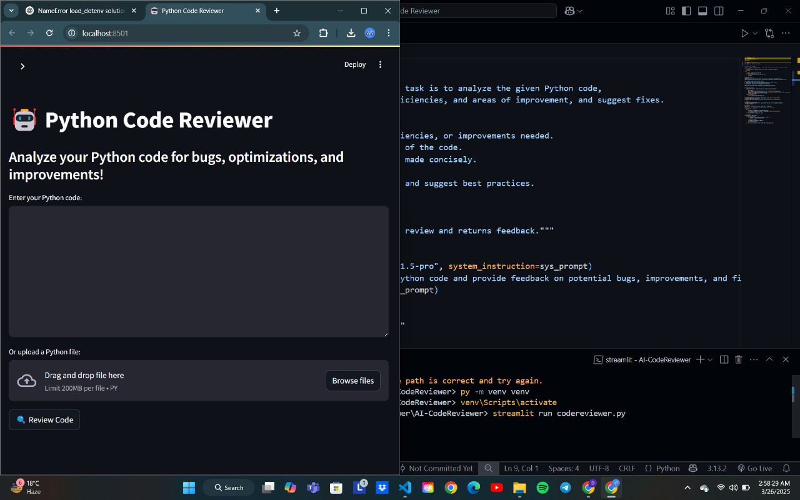Click the VS Code command center search box
This screenshot has width=800, height=500.
pos(478,11)
